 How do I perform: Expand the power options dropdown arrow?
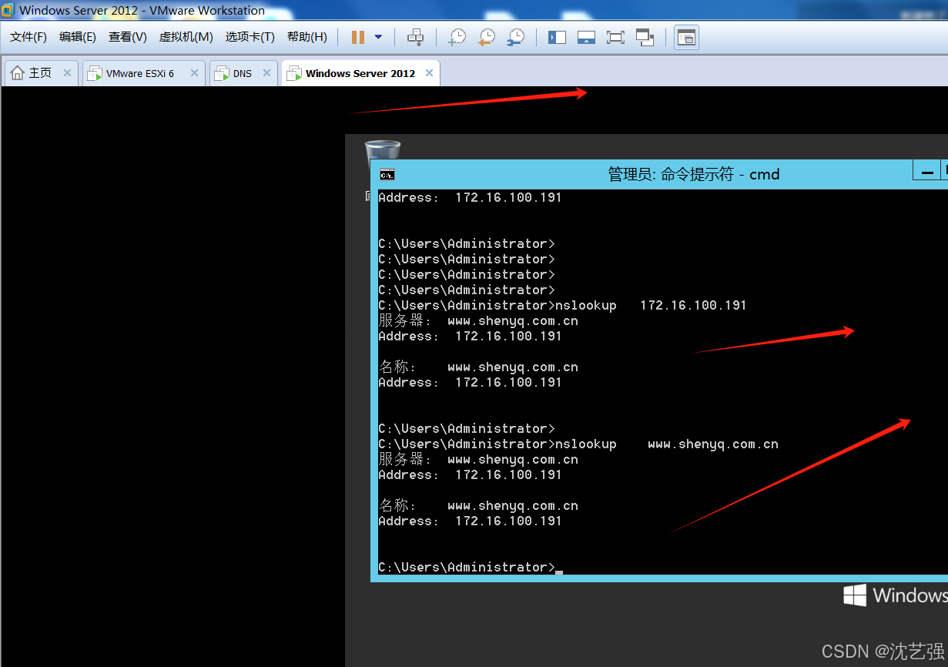[x=378, y=37]
